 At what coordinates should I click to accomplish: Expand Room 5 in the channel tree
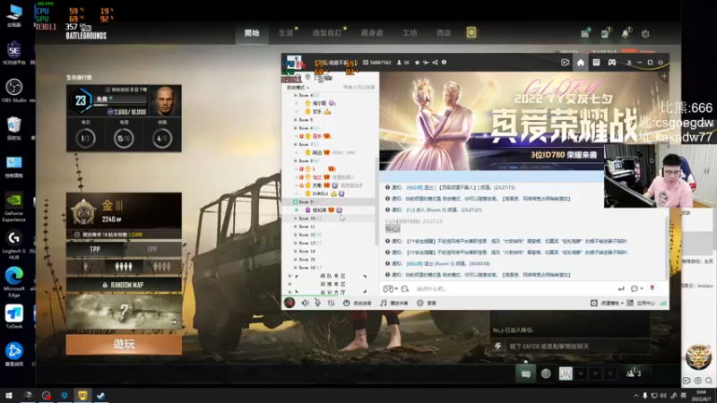[296, 120]
